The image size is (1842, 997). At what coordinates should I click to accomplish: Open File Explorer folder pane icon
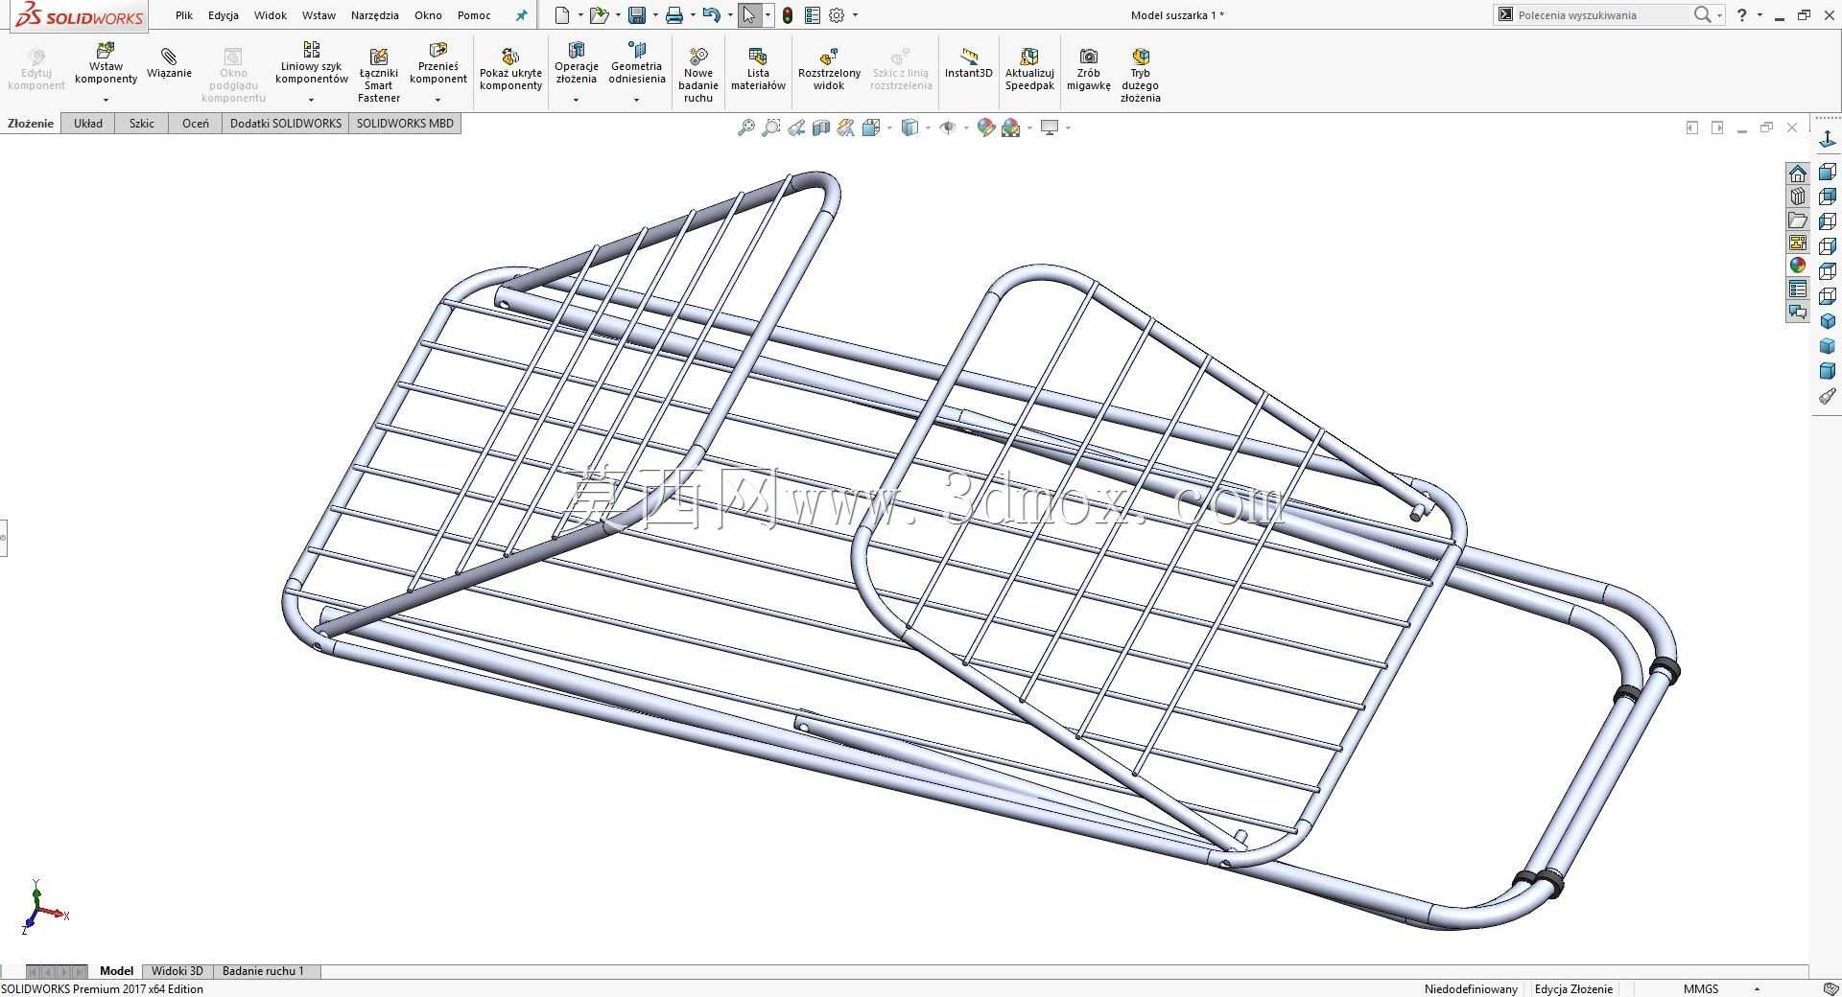pos(1798,220)
